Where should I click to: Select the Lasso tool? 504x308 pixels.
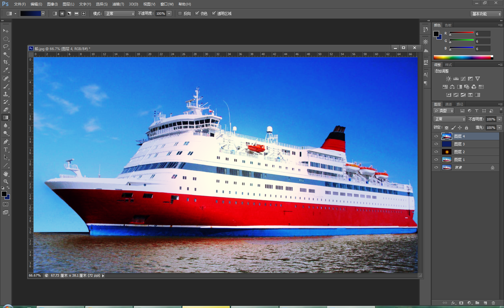[5, 46]
